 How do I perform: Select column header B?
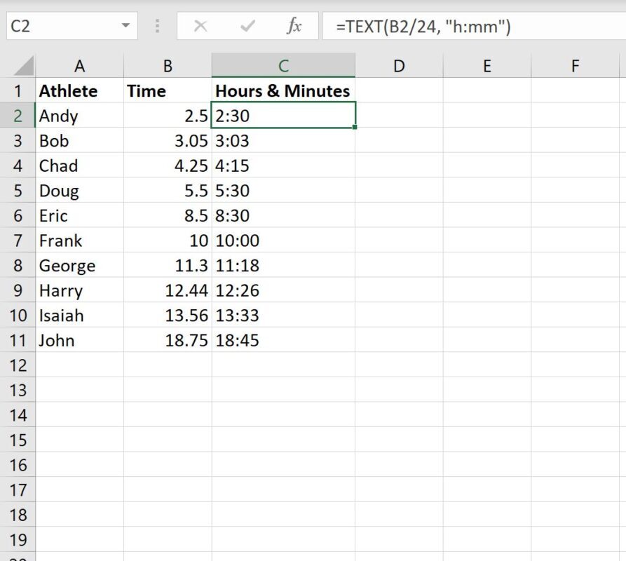click(168, 65)
